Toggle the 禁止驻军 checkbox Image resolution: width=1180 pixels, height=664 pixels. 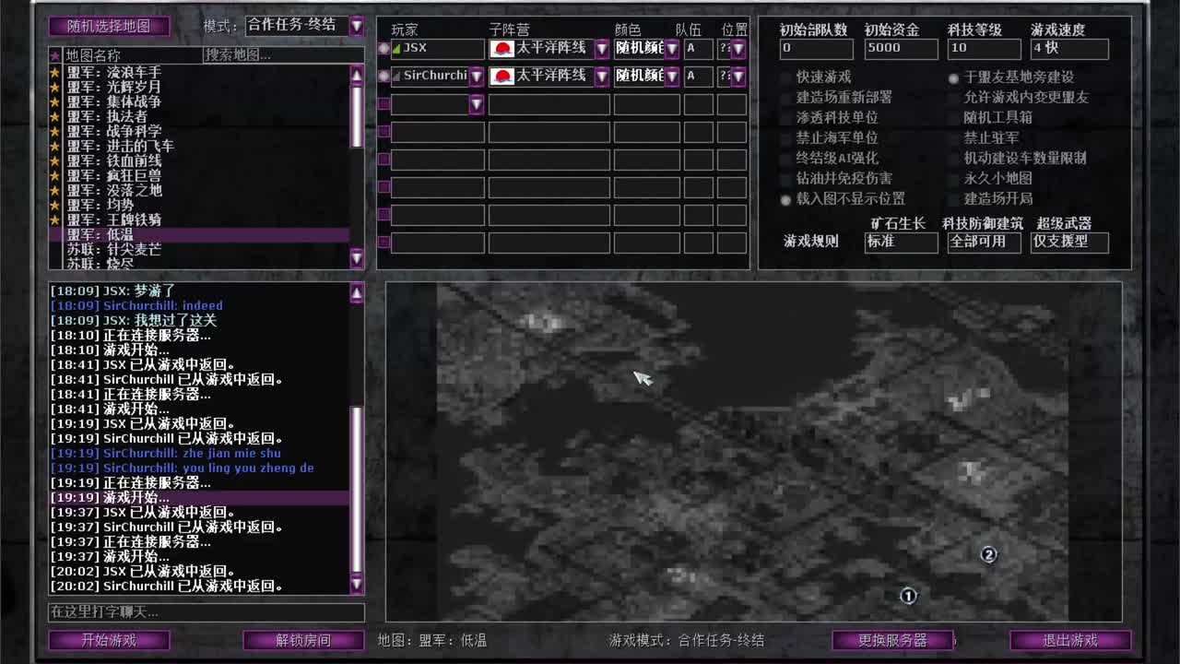(953, 138)
